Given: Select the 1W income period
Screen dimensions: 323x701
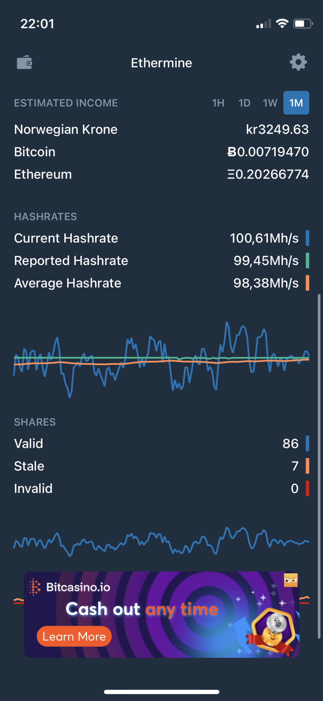Looking at the screenshot, I should [x=270, y=103].
